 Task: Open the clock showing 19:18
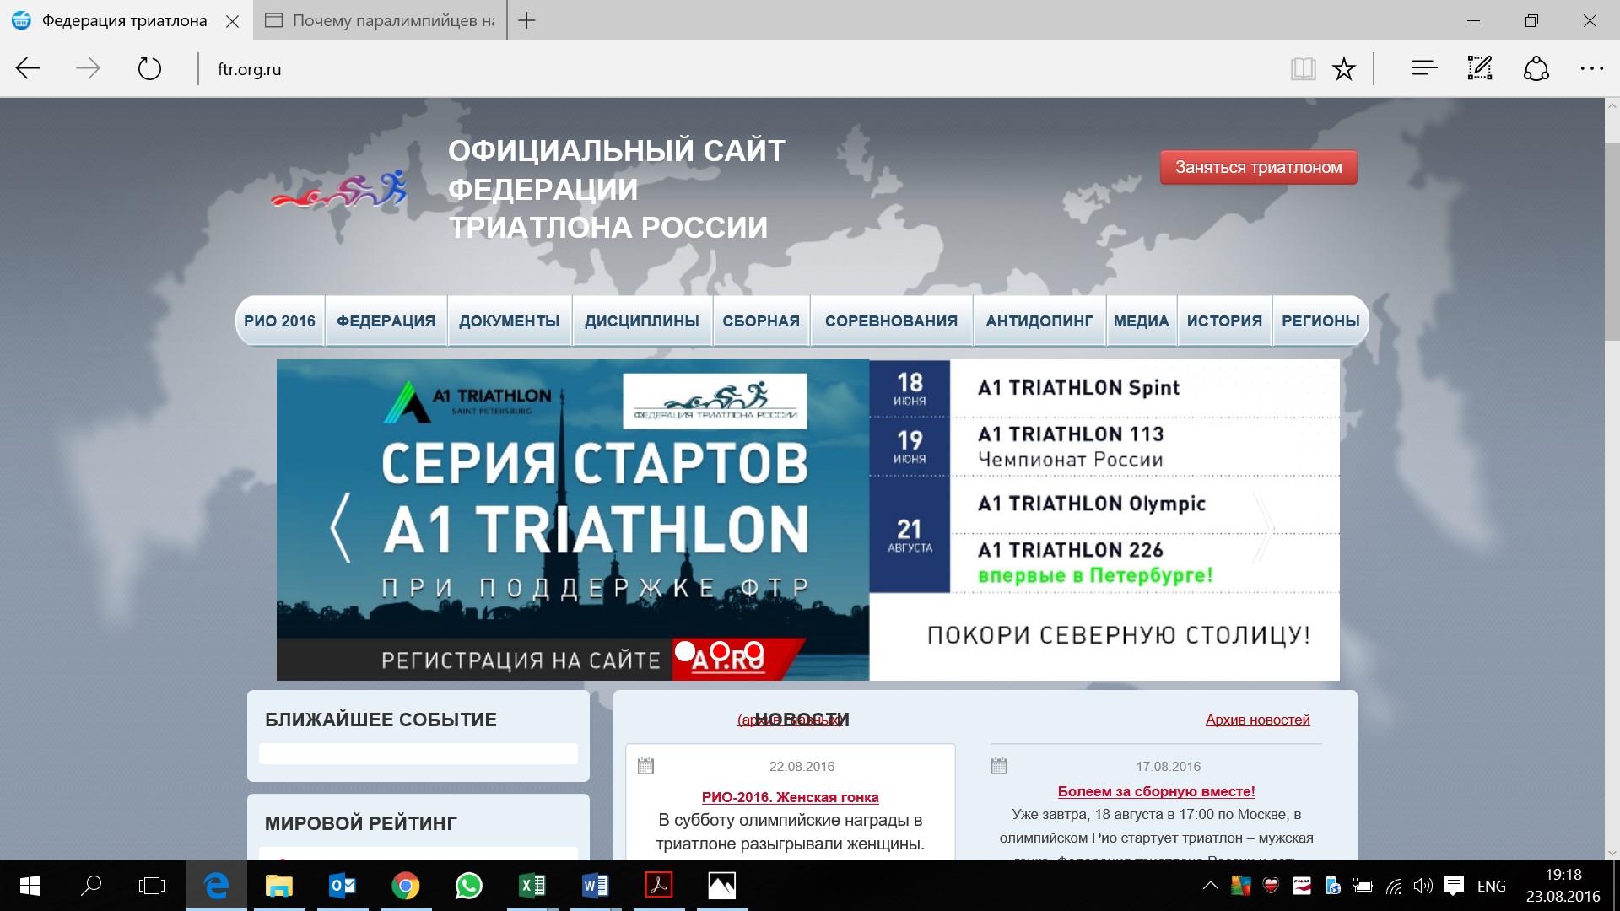point(1563,886)
